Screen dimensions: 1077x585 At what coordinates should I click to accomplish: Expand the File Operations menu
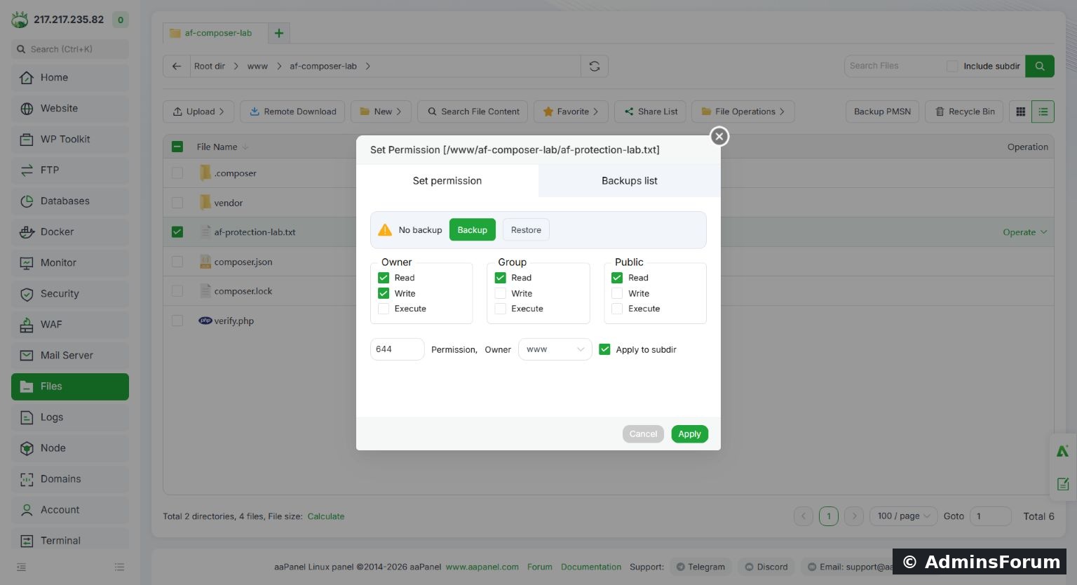point(743,112)
